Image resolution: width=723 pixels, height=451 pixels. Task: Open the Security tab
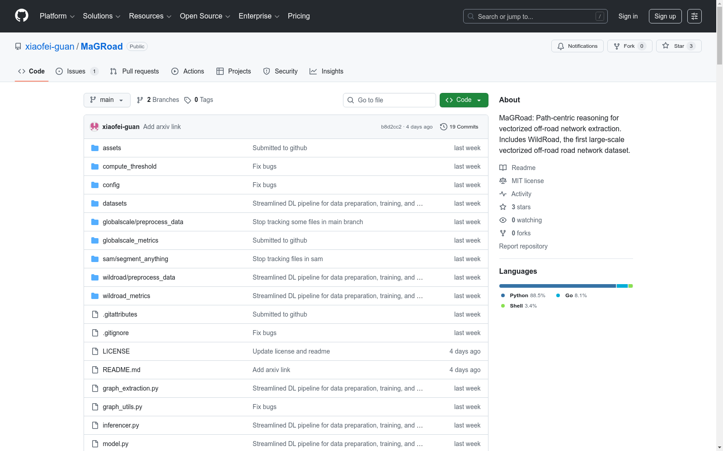[281, 71]
